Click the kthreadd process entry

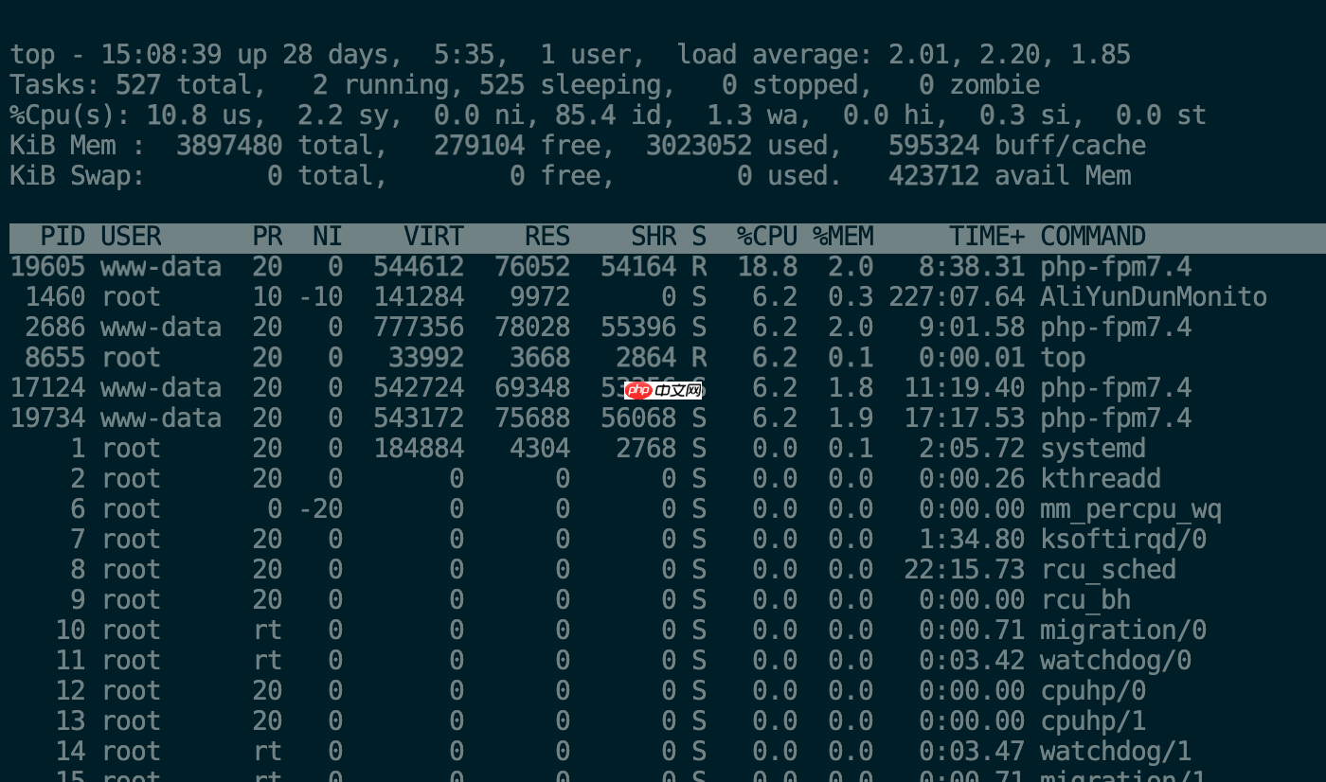(568, 478)
